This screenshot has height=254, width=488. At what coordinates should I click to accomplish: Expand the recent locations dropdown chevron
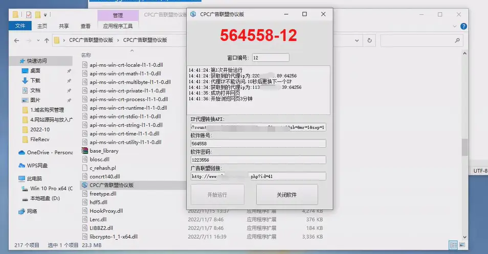click(x=38, y=40)
